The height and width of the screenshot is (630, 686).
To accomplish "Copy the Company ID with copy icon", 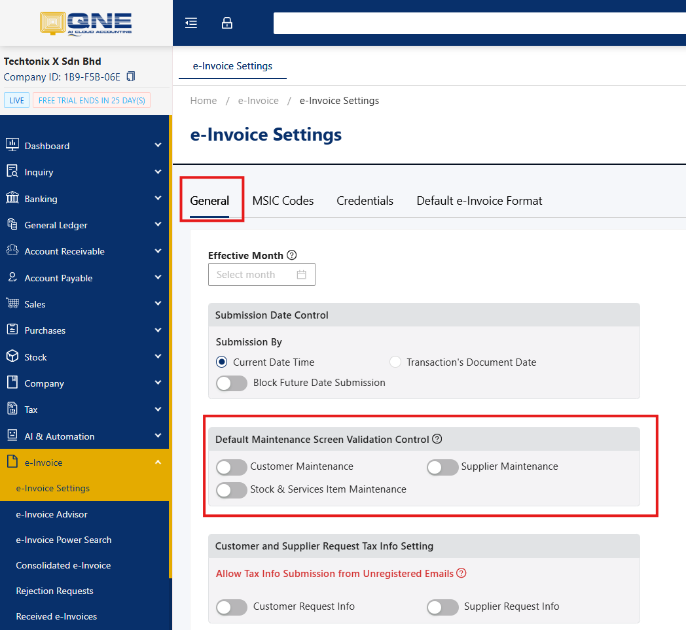I will pyautogui.click(x=131, y=77).
